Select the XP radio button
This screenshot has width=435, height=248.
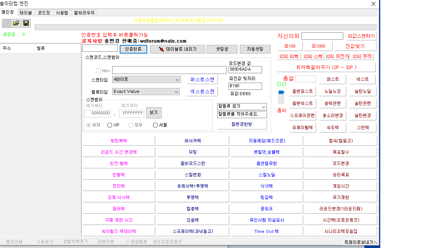pyautogui.click(x=110, y=125)
